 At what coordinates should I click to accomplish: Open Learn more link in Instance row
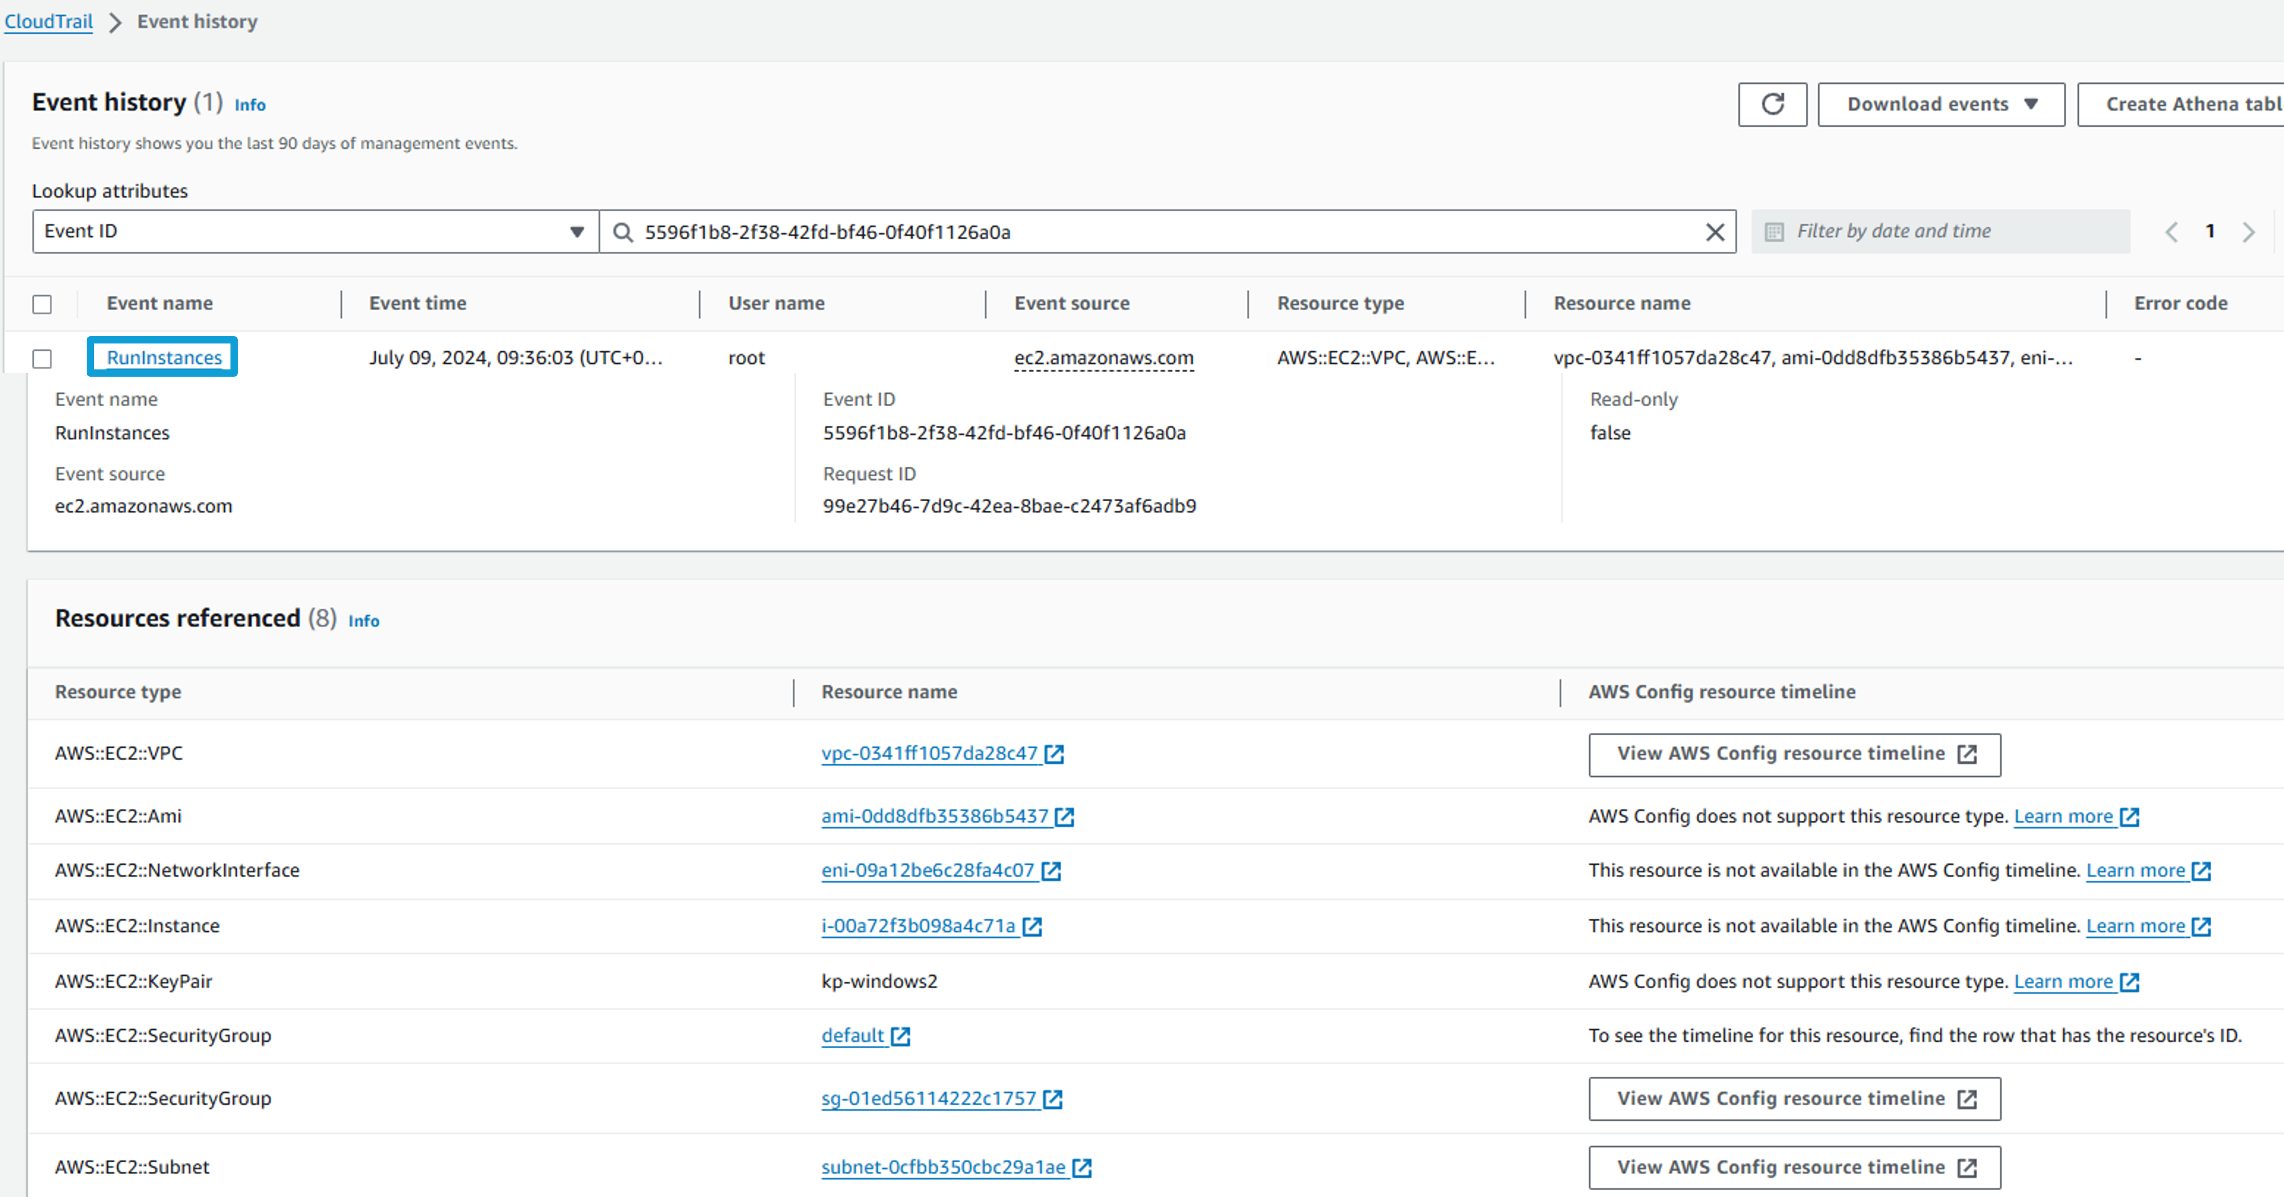[2135, 926]
